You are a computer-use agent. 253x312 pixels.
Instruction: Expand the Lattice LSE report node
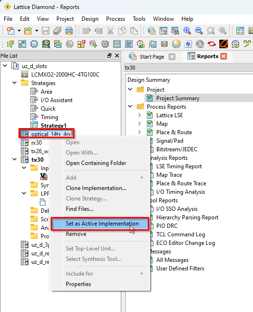(x=140, y=115)
